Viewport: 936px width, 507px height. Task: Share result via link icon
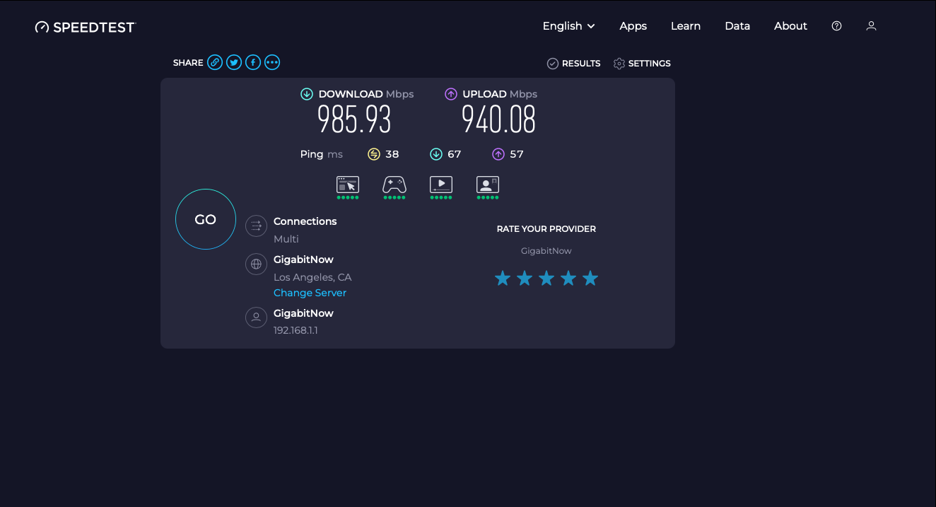(215, 62)
